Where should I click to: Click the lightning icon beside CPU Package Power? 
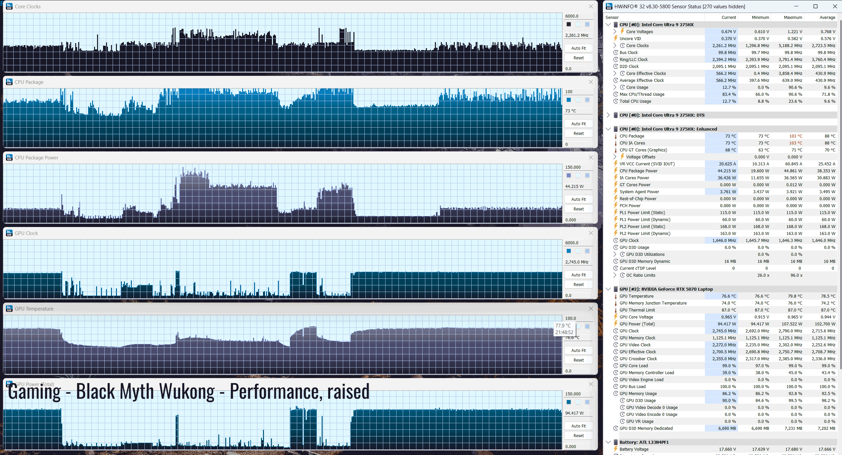tap(616, 171)
